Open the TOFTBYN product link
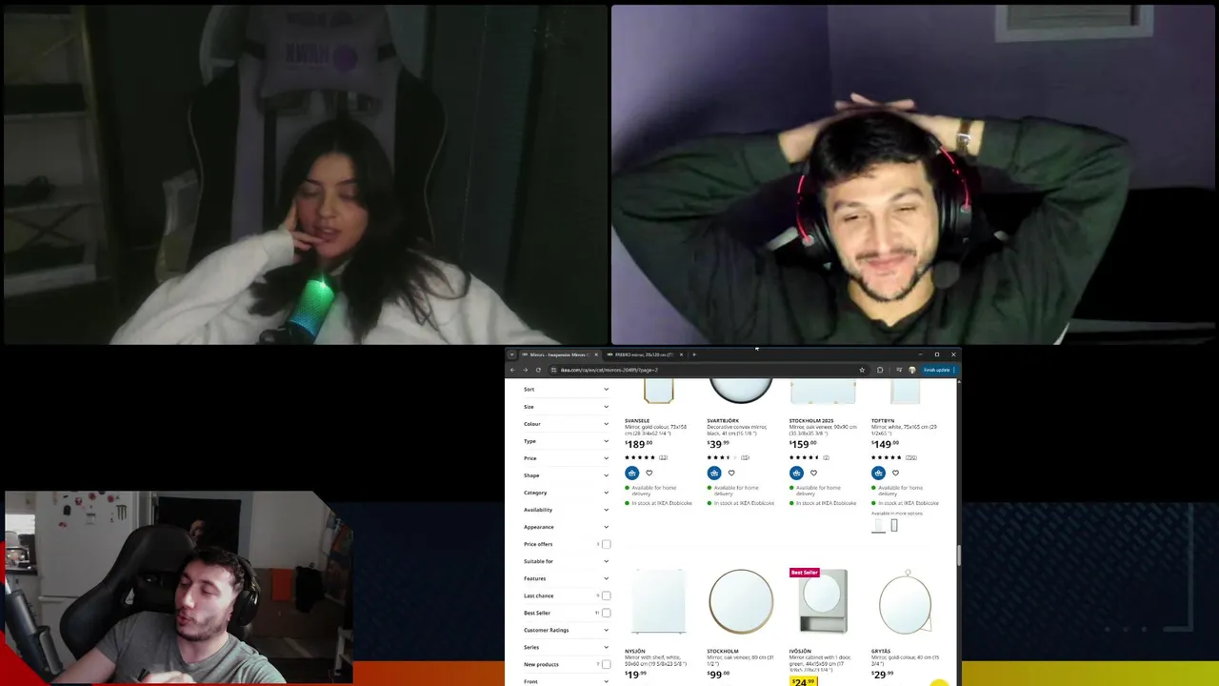This screenshot has width=1219, height=686. pyautogui.click(x=883, y=420)
